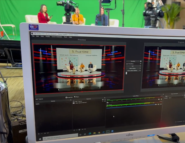Toggle lock for NDI Source
Viewport: 185px width, 143px height.
(x=105, y=100)
